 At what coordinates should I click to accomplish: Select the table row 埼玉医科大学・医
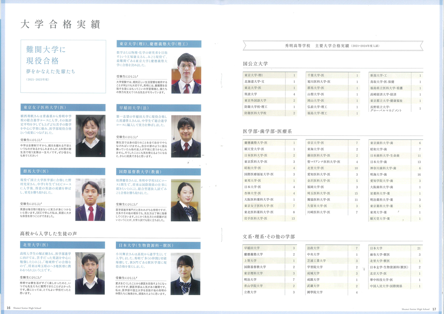[x=333, y=193]
